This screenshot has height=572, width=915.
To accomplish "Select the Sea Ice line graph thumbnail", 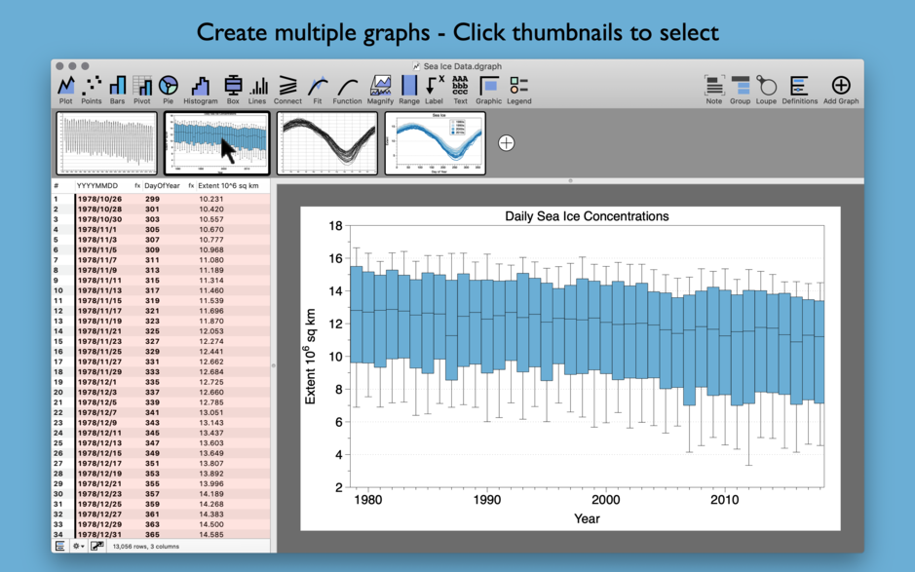I will click(436, 142).
